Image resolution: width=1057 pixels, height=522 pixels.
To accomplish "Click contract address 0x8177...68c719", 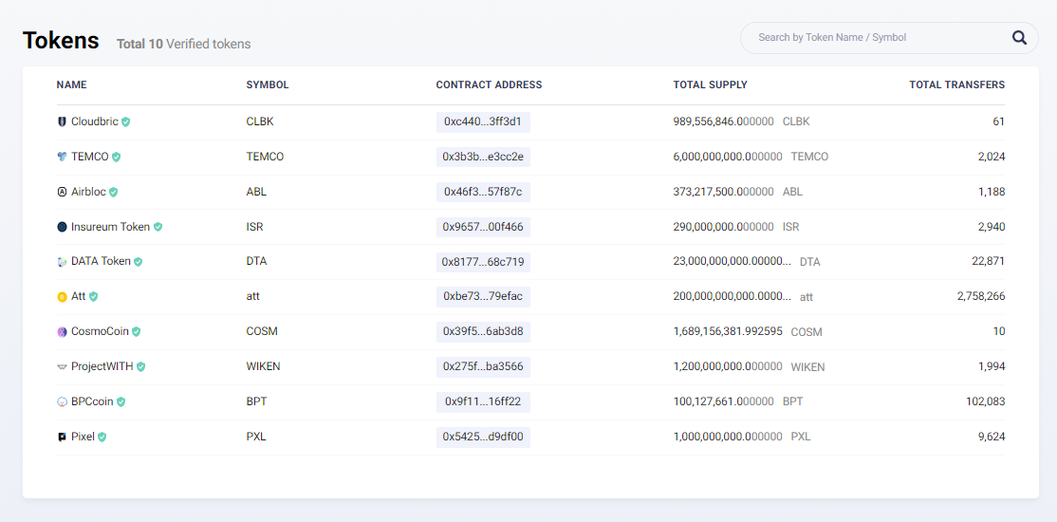I will [x=483, y=262].
